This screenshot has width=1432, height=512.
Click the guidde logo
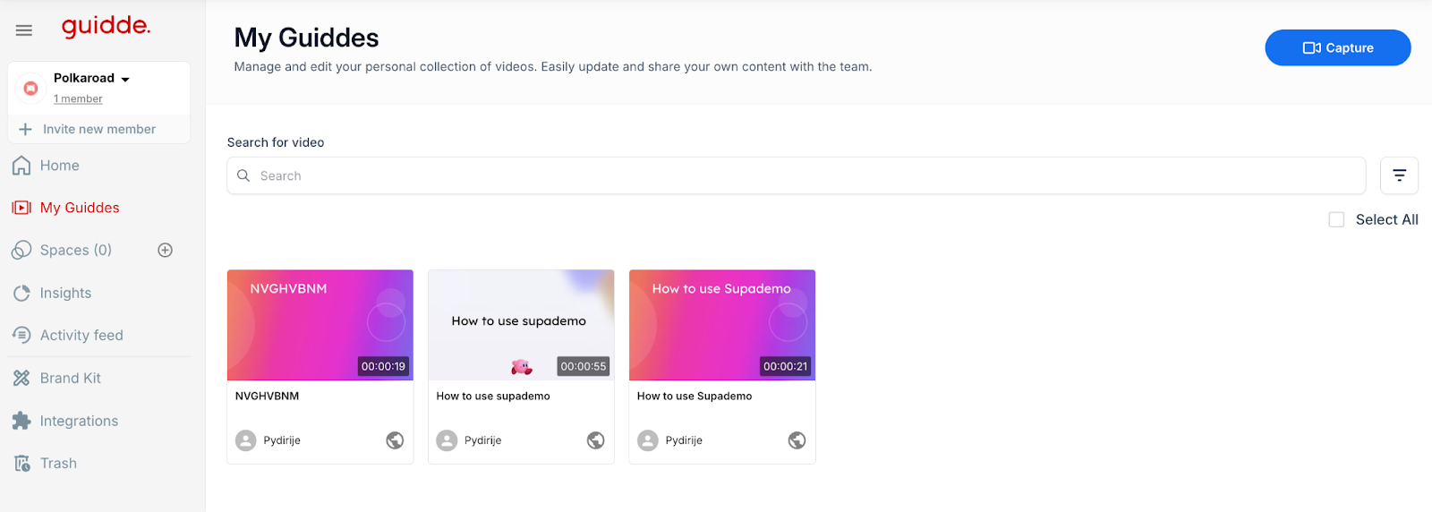click(x=106, y=27)
